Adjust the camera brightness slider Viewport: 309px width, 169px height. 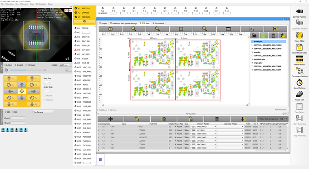pos(26,70)
